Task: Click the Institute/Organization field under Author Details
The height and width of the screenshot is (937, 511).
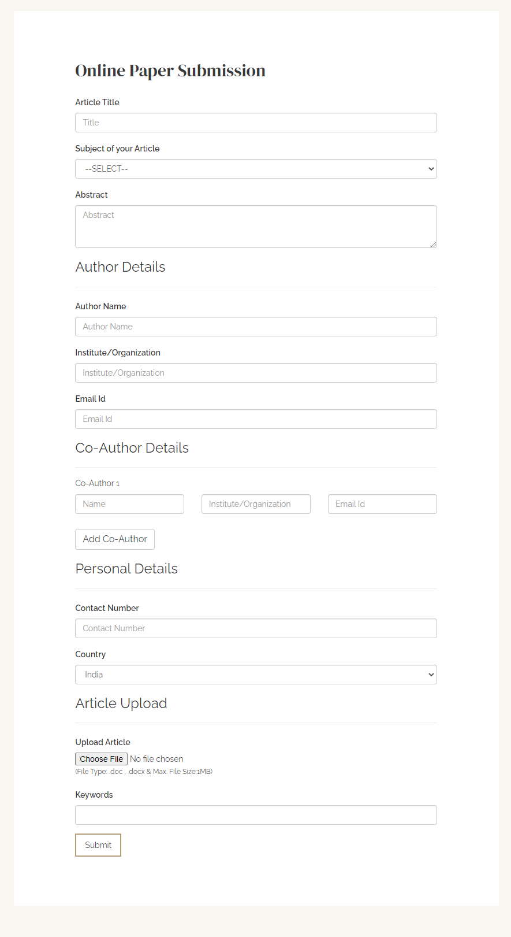Action: (256, 372)
